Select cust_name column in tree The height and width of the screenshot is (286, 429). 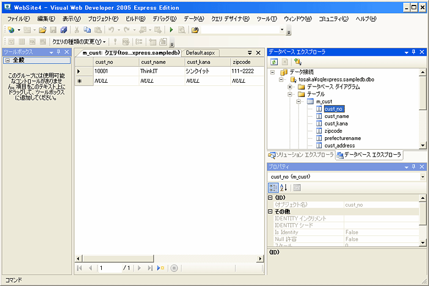pos(336,116)
